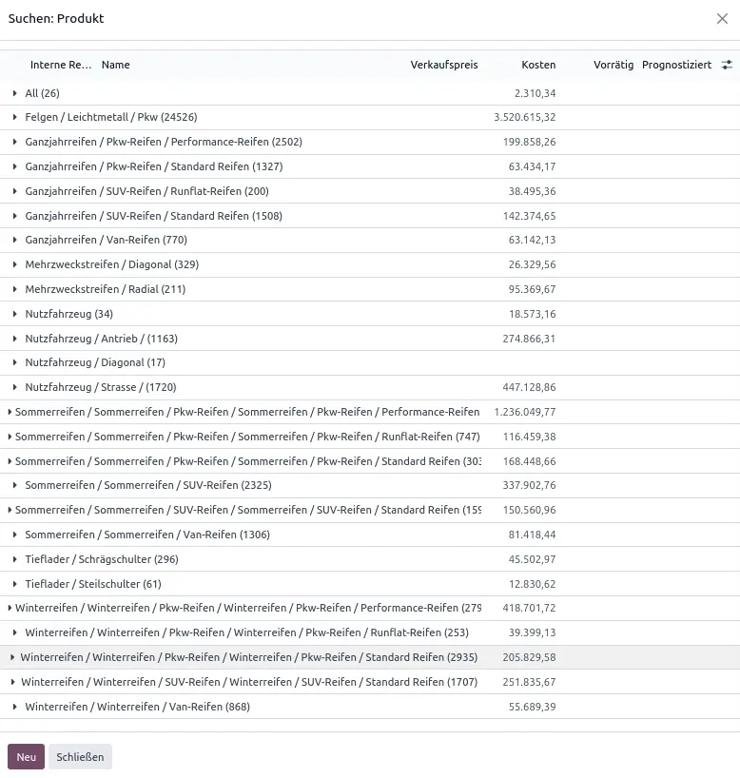Click the Vorrätig column header
The image size is (740, 778).
coord(613,65)
